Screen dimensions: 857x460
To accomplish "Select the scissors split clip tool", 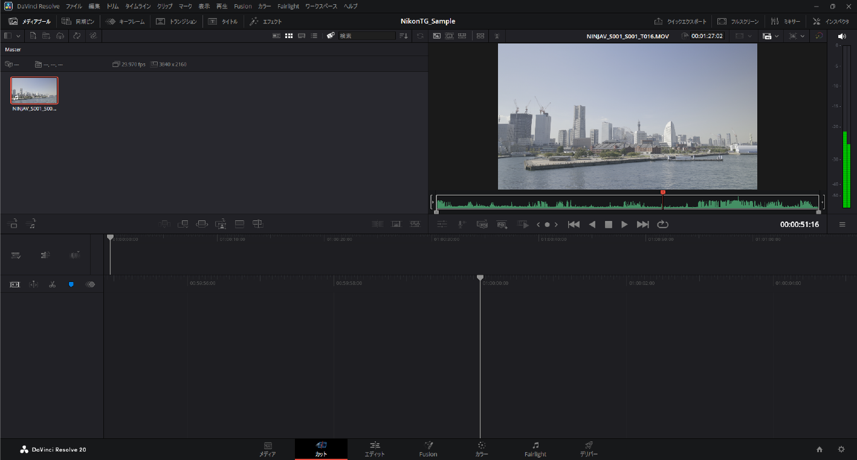I will coord(53,284).
